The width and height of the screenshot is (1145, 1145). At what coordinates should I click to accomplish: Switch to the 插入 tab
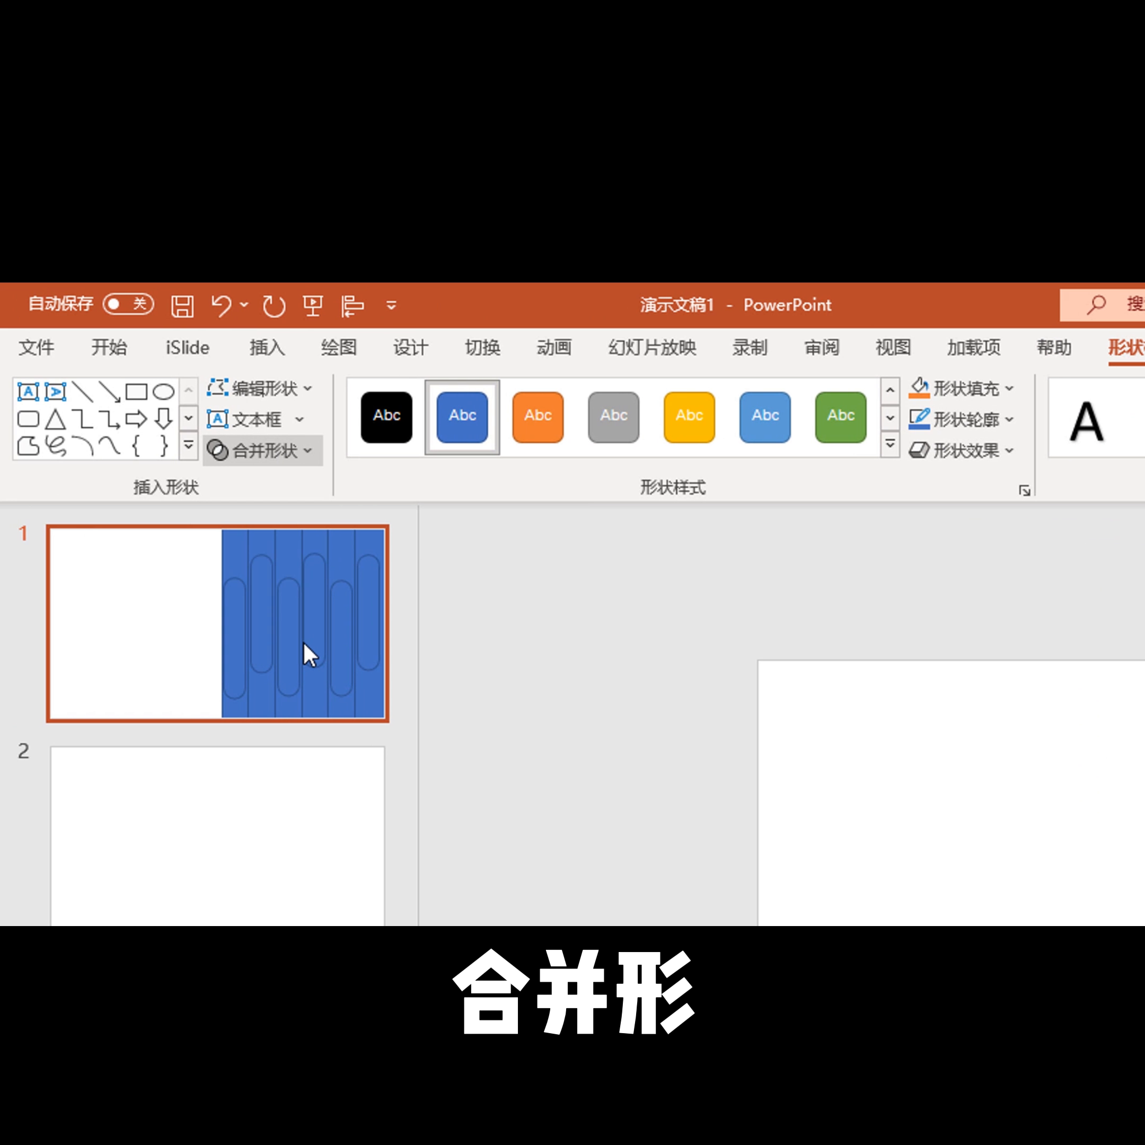coord(267,347)
